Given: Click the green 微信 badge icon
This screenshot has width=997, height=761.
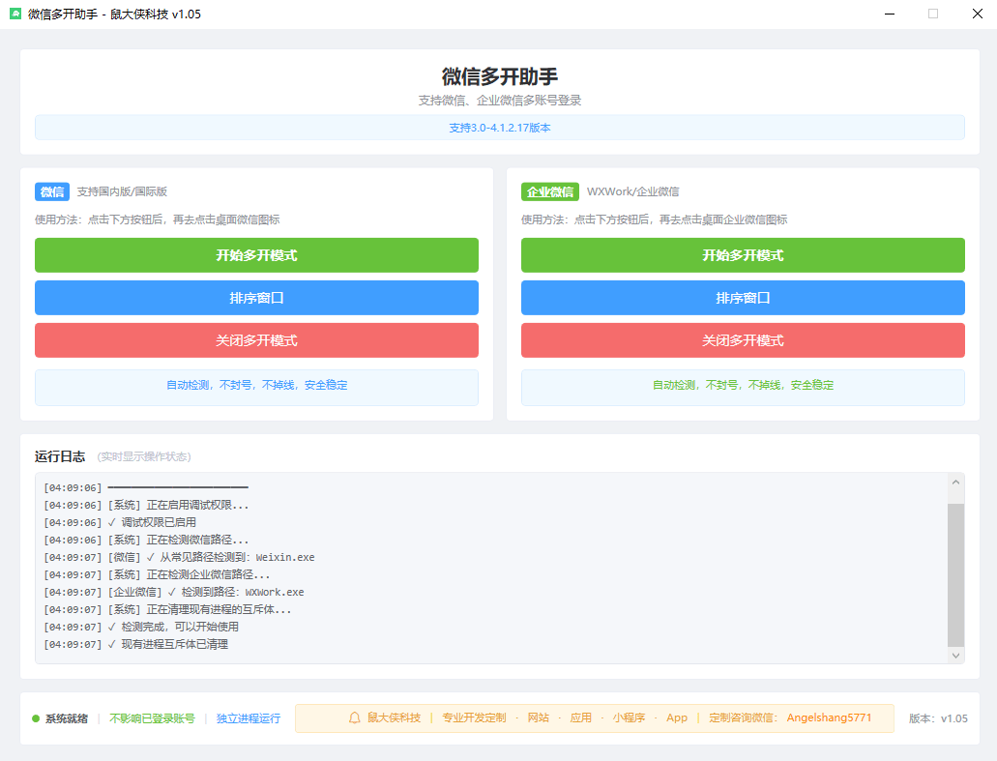Looking at the screenshot, I should pyautogui.click(x=52, y=191).
